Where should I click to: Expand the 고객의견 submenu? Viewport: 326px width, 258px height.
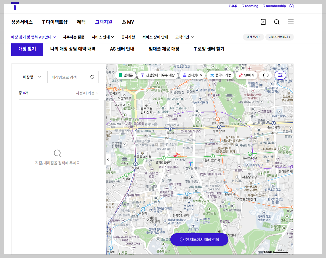pyautogui.click(x=184, y=37)
